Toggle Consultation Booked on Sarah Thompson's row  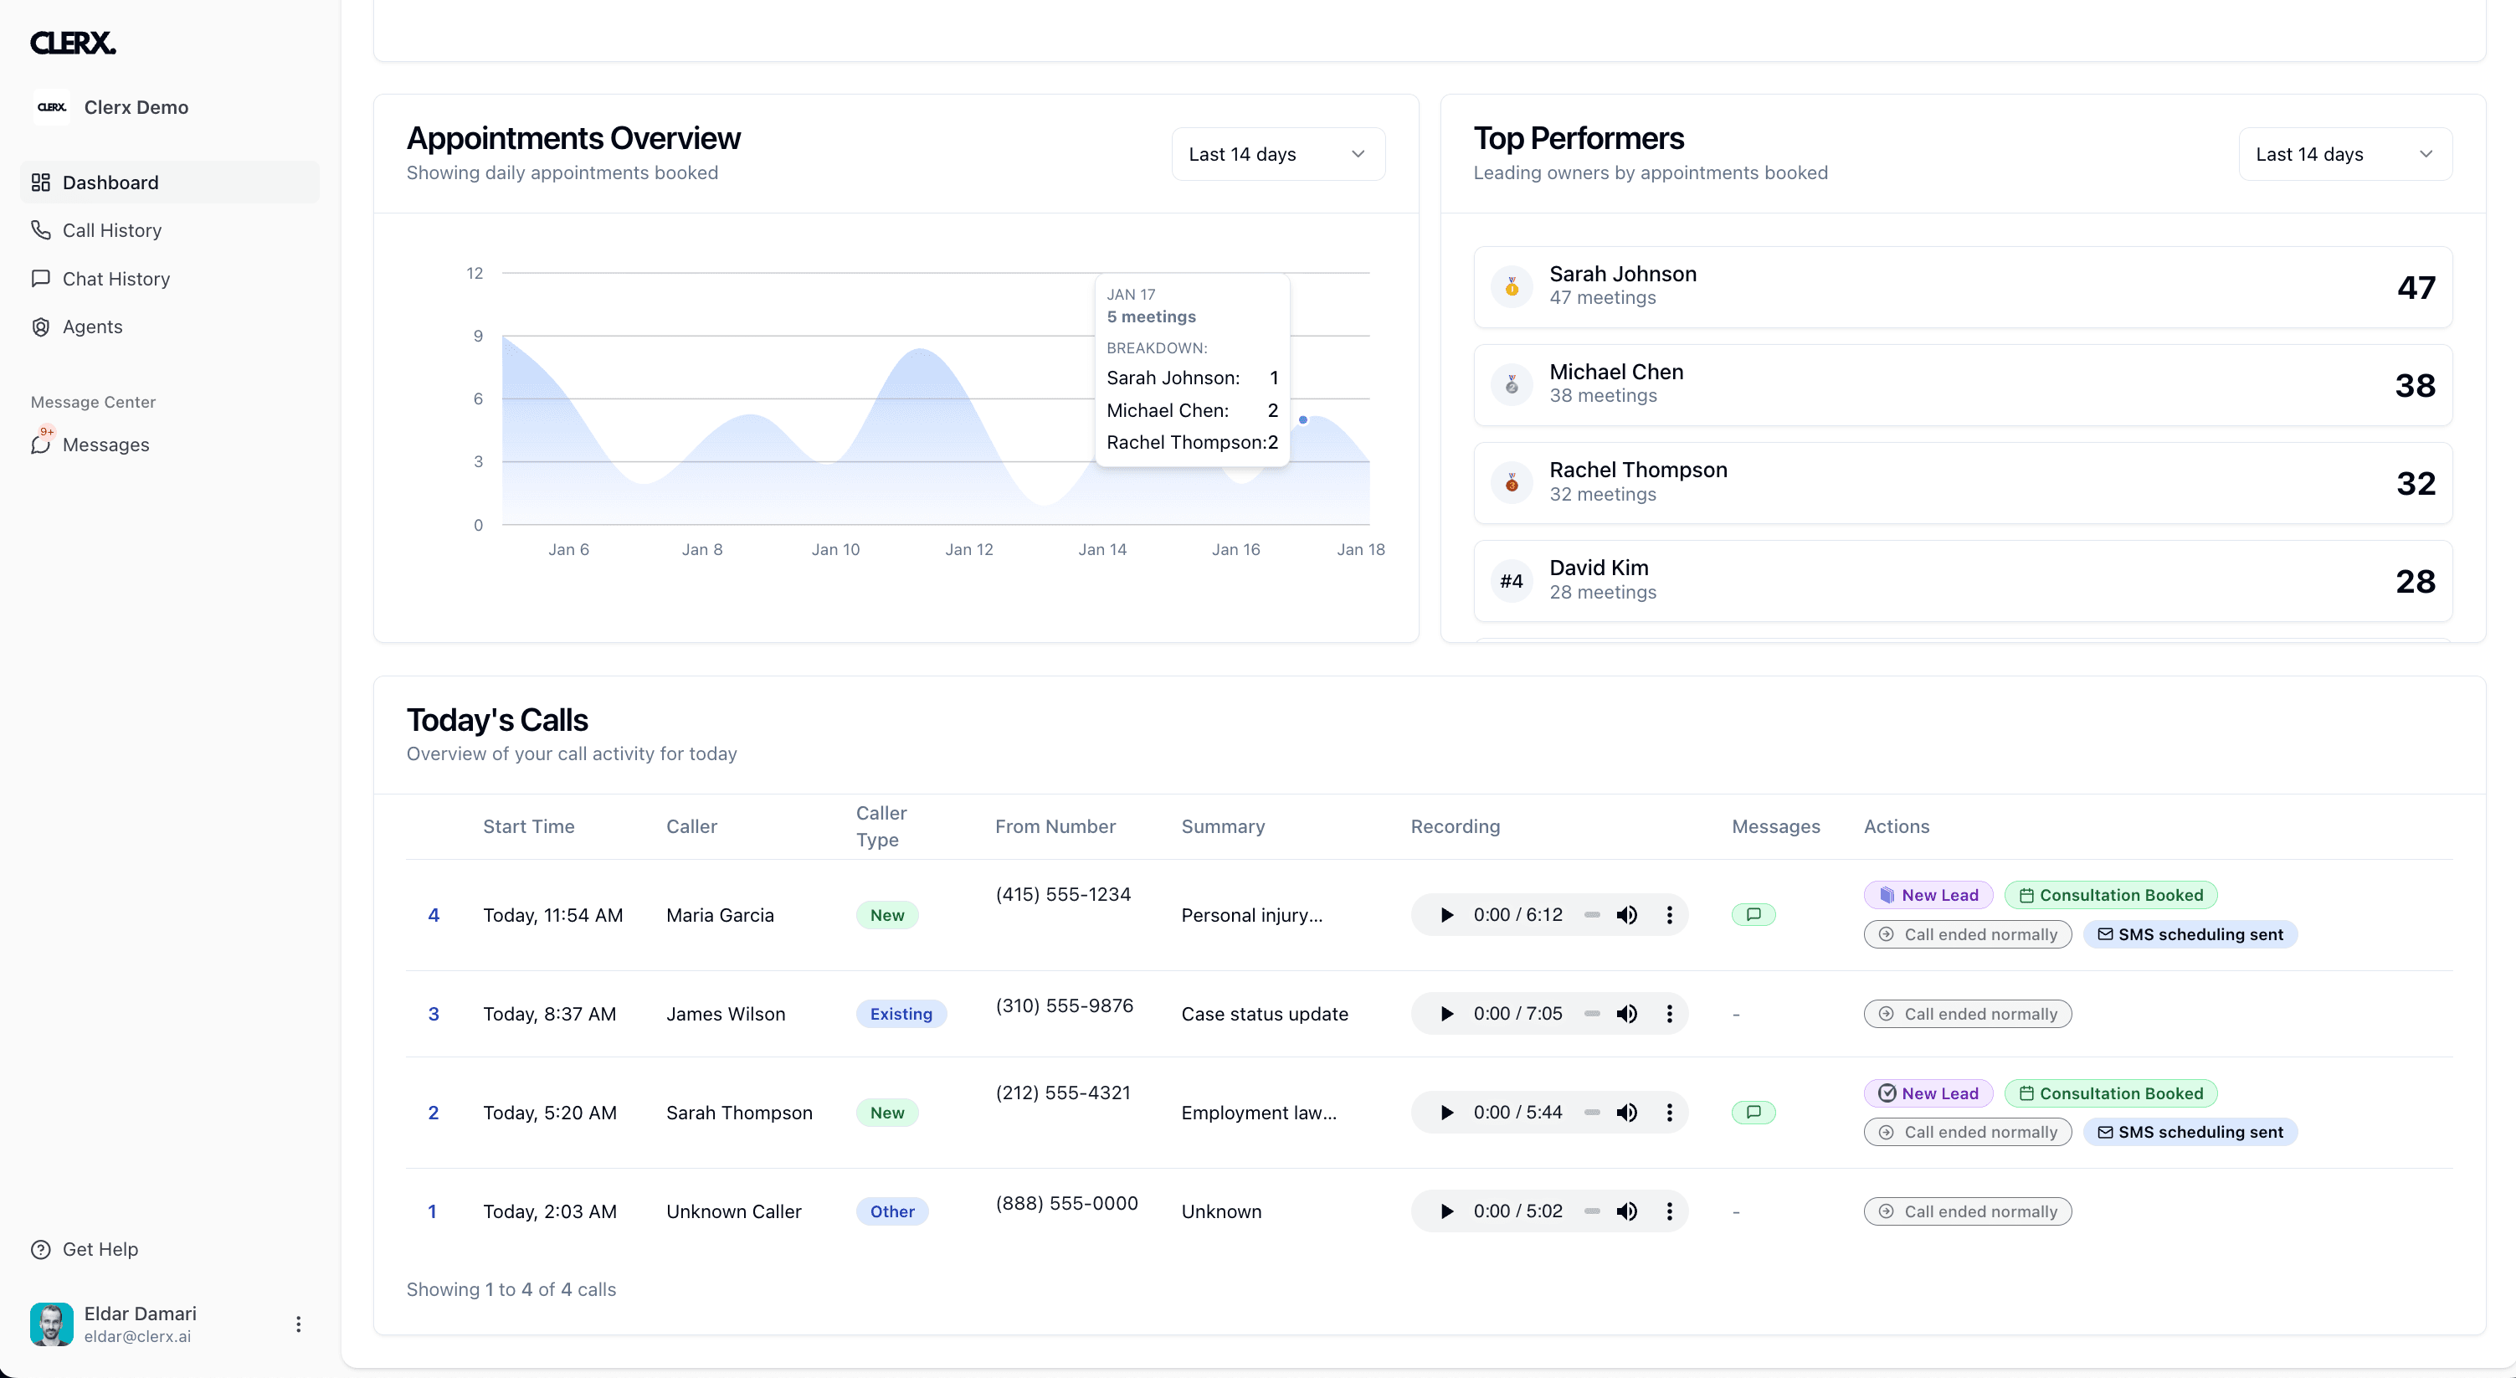tap(2111, 1093)
